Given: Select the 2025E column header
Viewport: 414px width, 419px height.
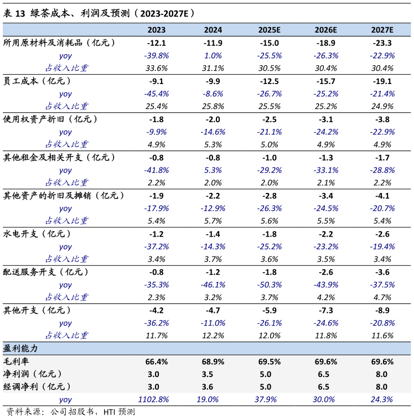Looking at the screenshot, I should pos(270,30).
